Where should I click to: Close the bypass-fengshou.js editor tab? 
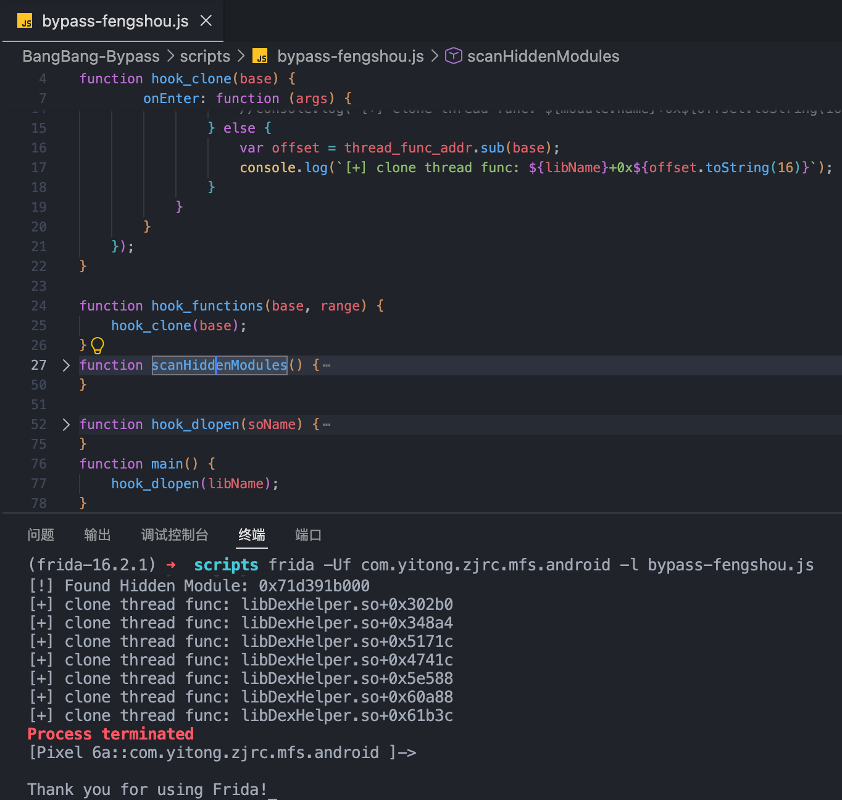click(x=206, y=21)
